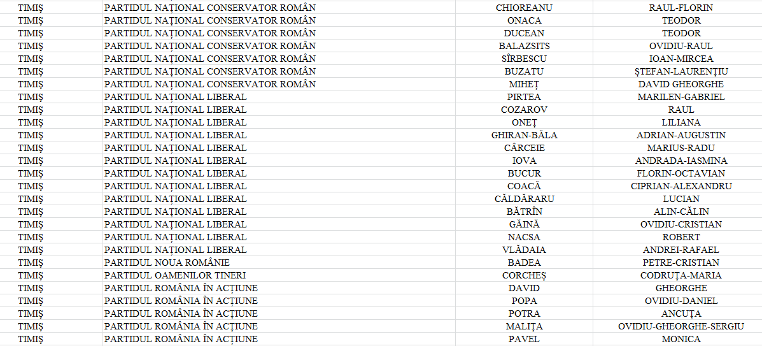
Task: Select the CĂLDĂRARU surname cell
Action: pos(524,199)
